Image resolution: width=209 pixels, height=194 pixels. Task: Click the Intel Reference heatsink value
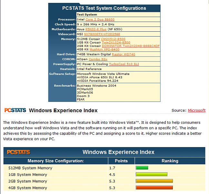[89, 69]
